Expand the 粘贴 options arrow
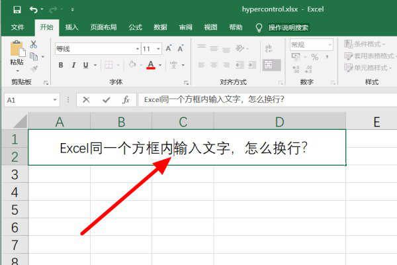Viewport: 397px width, 265px height. coord(17,71)
